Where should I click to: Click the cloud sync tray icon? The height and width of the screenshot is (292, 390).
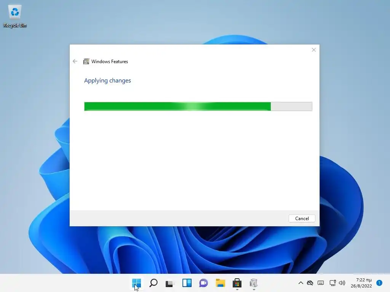310,283
